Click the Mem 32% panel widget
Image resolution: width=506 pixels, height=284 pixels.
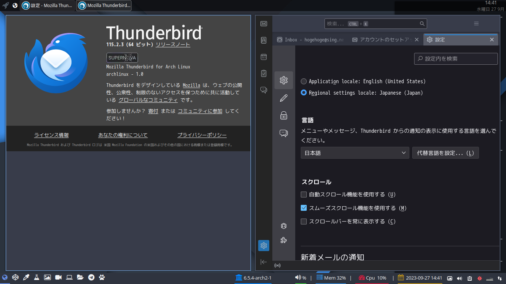point(331,278)
